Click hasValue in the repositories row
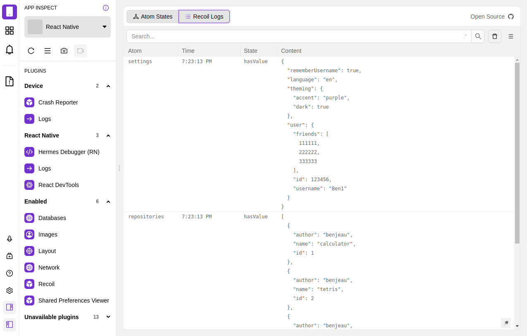The image size is (527, 336). (x=256, y=217)
